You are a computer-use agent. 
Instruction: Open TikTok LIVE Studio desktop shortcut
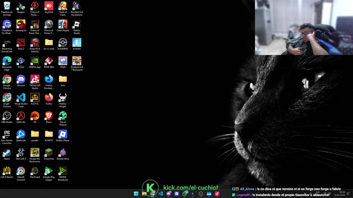click(x=35, y=82)
